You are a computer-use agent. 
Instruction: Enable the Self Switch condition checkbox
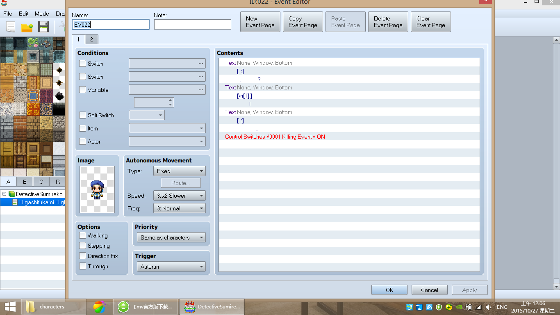pos(83,115)
